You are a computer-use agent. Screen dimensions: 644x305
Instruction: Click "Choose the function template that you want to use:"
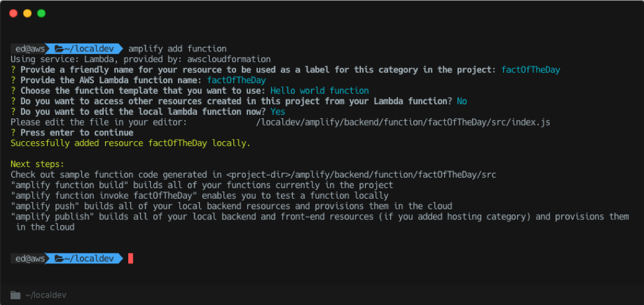click(x=143, y=90)
